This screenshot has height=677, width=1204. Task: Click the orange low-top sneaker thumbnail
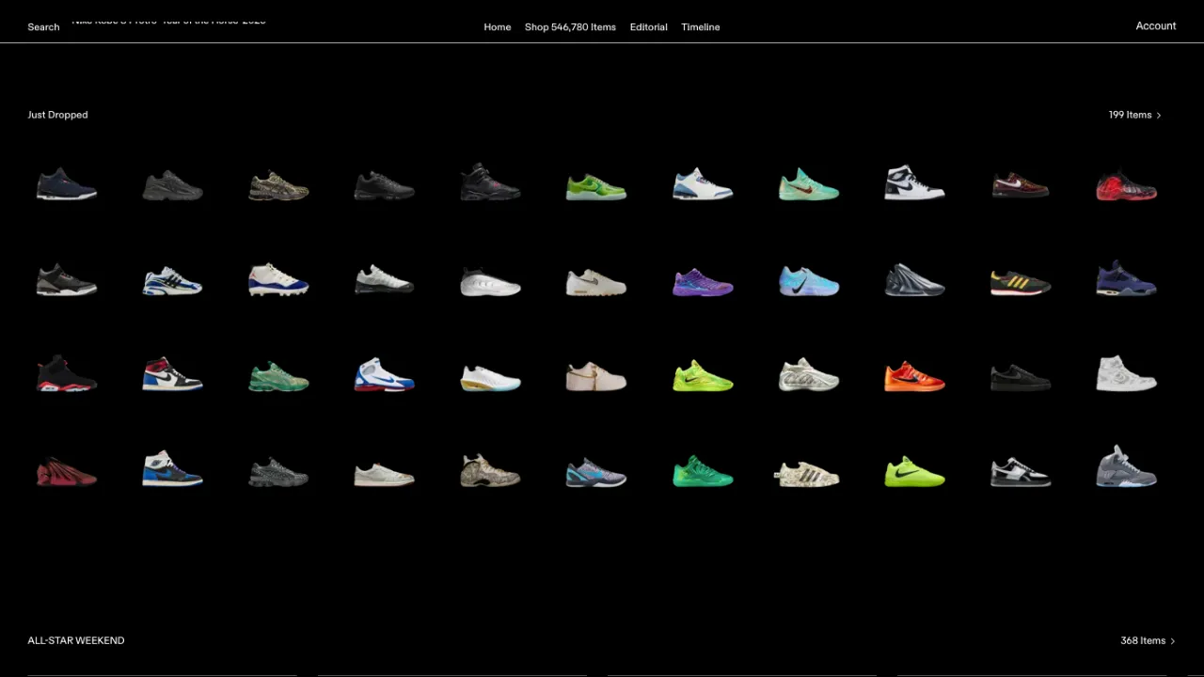tap(914, 378)
